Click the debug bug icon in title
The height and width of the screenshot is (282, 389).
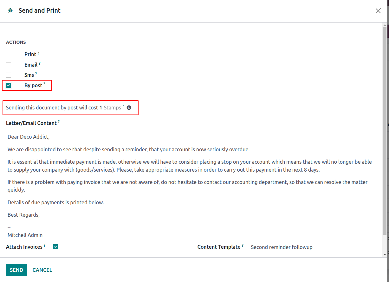pos(10,10)
